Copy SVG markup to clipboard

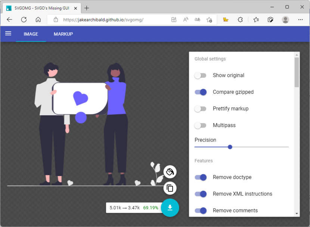170,188
